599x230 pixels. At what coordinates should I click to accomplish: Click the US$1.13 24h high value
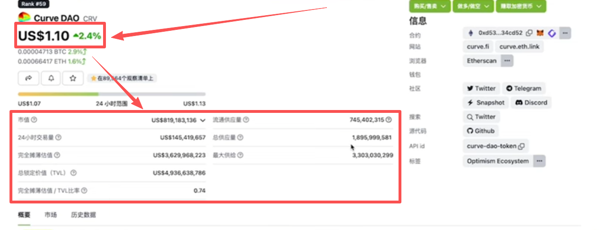(x=194, y=104)
